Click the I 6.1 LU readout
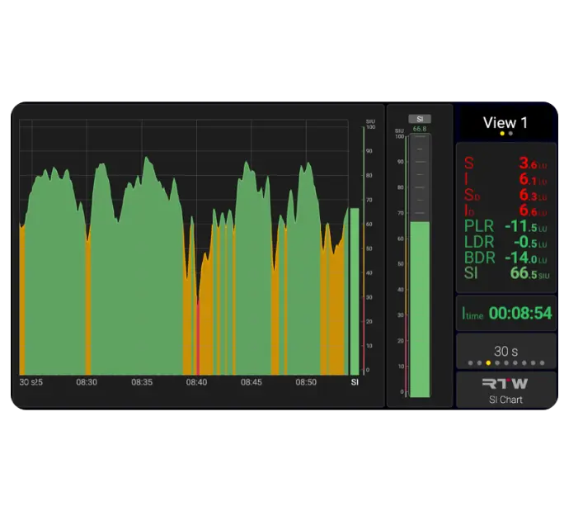Viewport: 569px width, 511px height. click(506, 179)
